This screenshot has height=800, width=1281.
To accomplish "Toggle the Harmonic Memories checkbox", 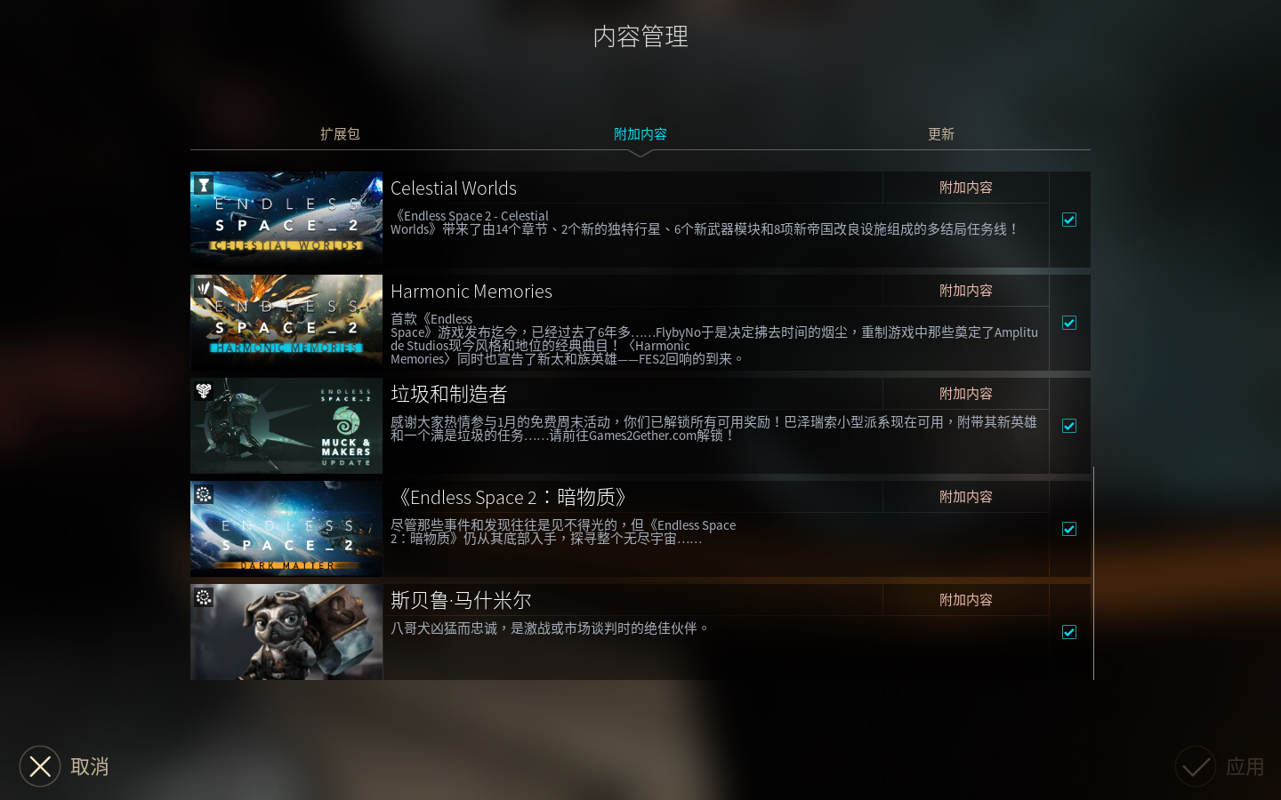I will pyautogui.click(x=1069, y=323).
